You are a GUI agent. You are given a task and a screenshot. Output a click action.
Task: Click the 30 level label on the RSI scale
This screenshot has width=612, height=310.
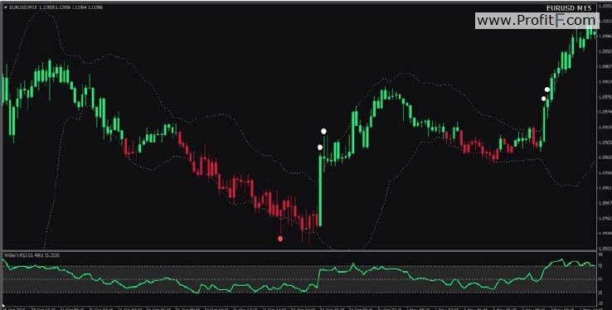point(600,293)
